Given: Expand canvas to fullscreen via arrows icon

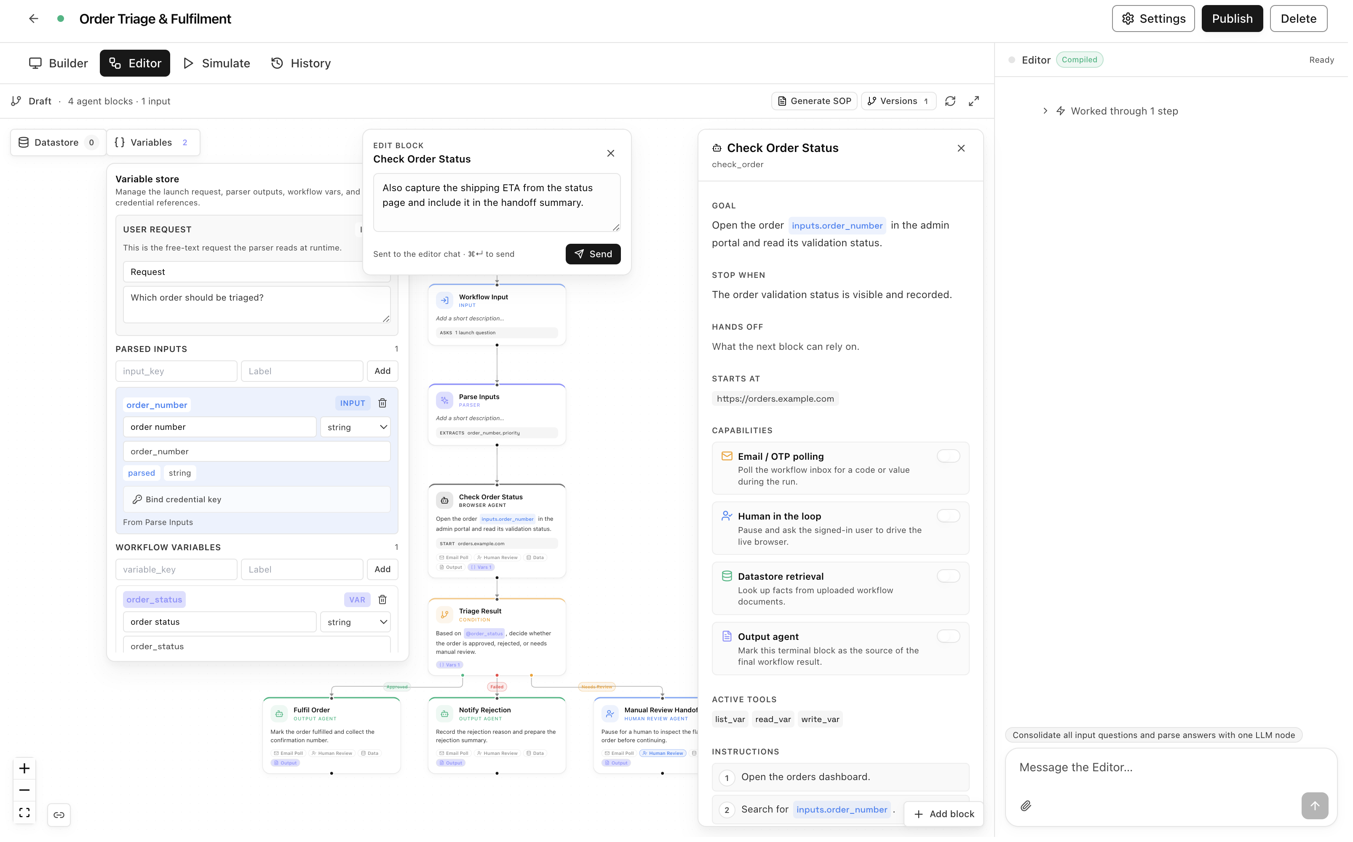Looking at the screenshot, I should pos(977,101).
